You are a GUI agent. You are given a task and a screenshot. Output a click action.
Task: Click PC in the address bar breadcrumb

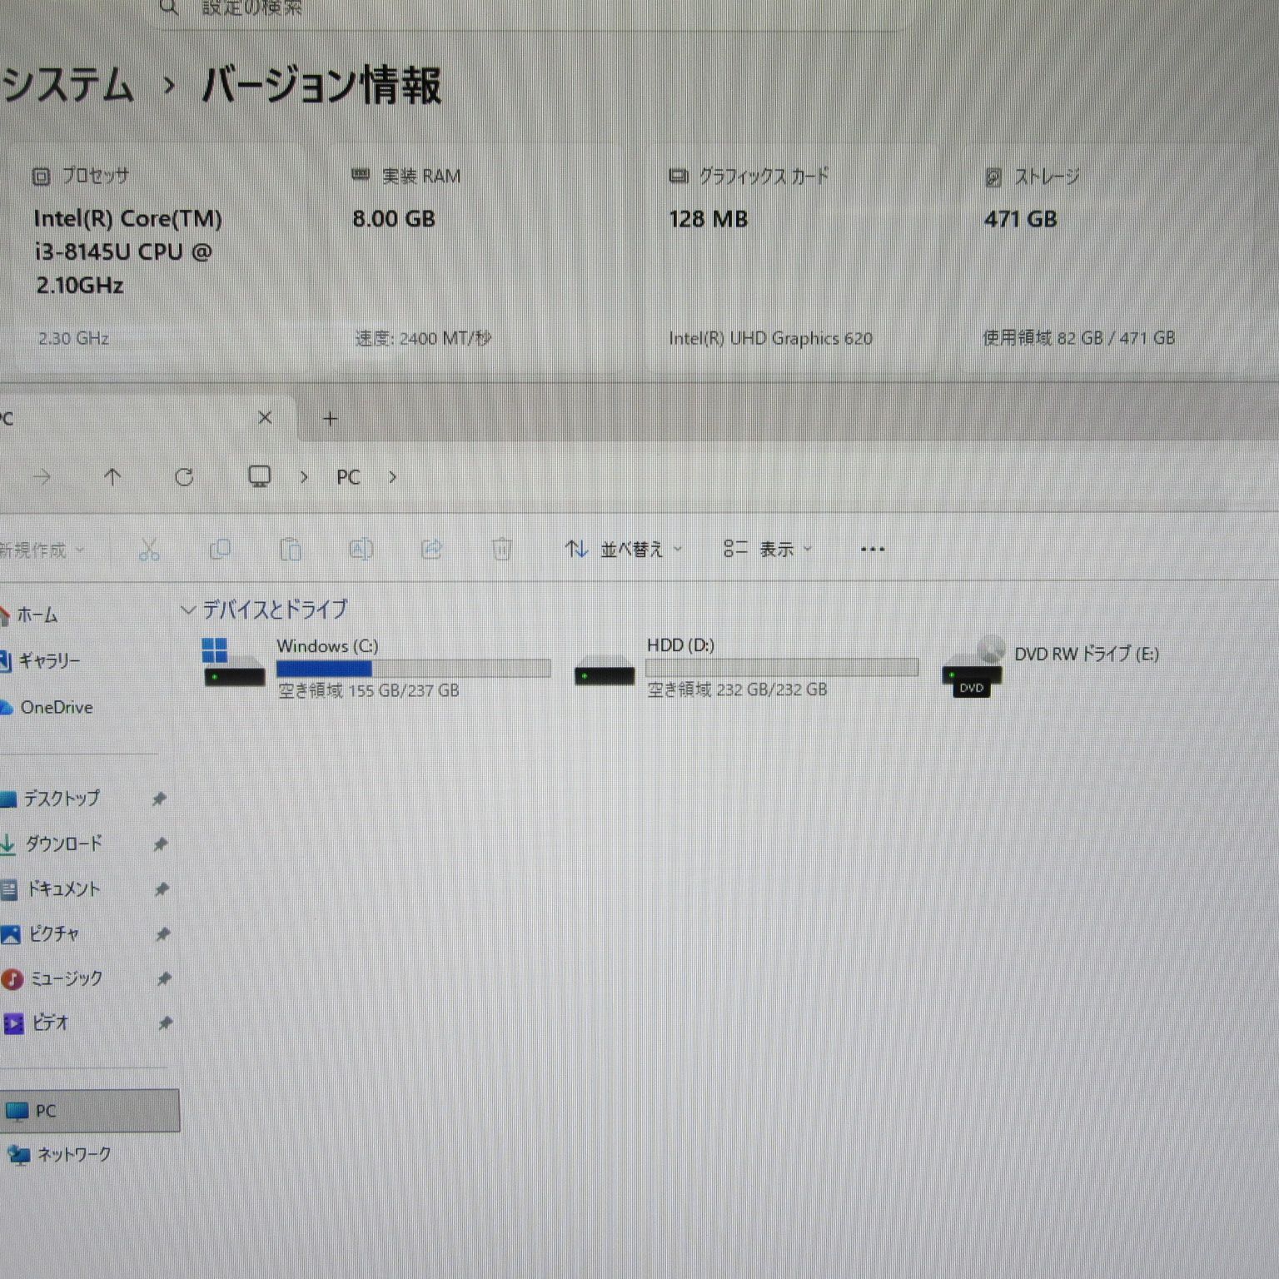coord(348,477)
